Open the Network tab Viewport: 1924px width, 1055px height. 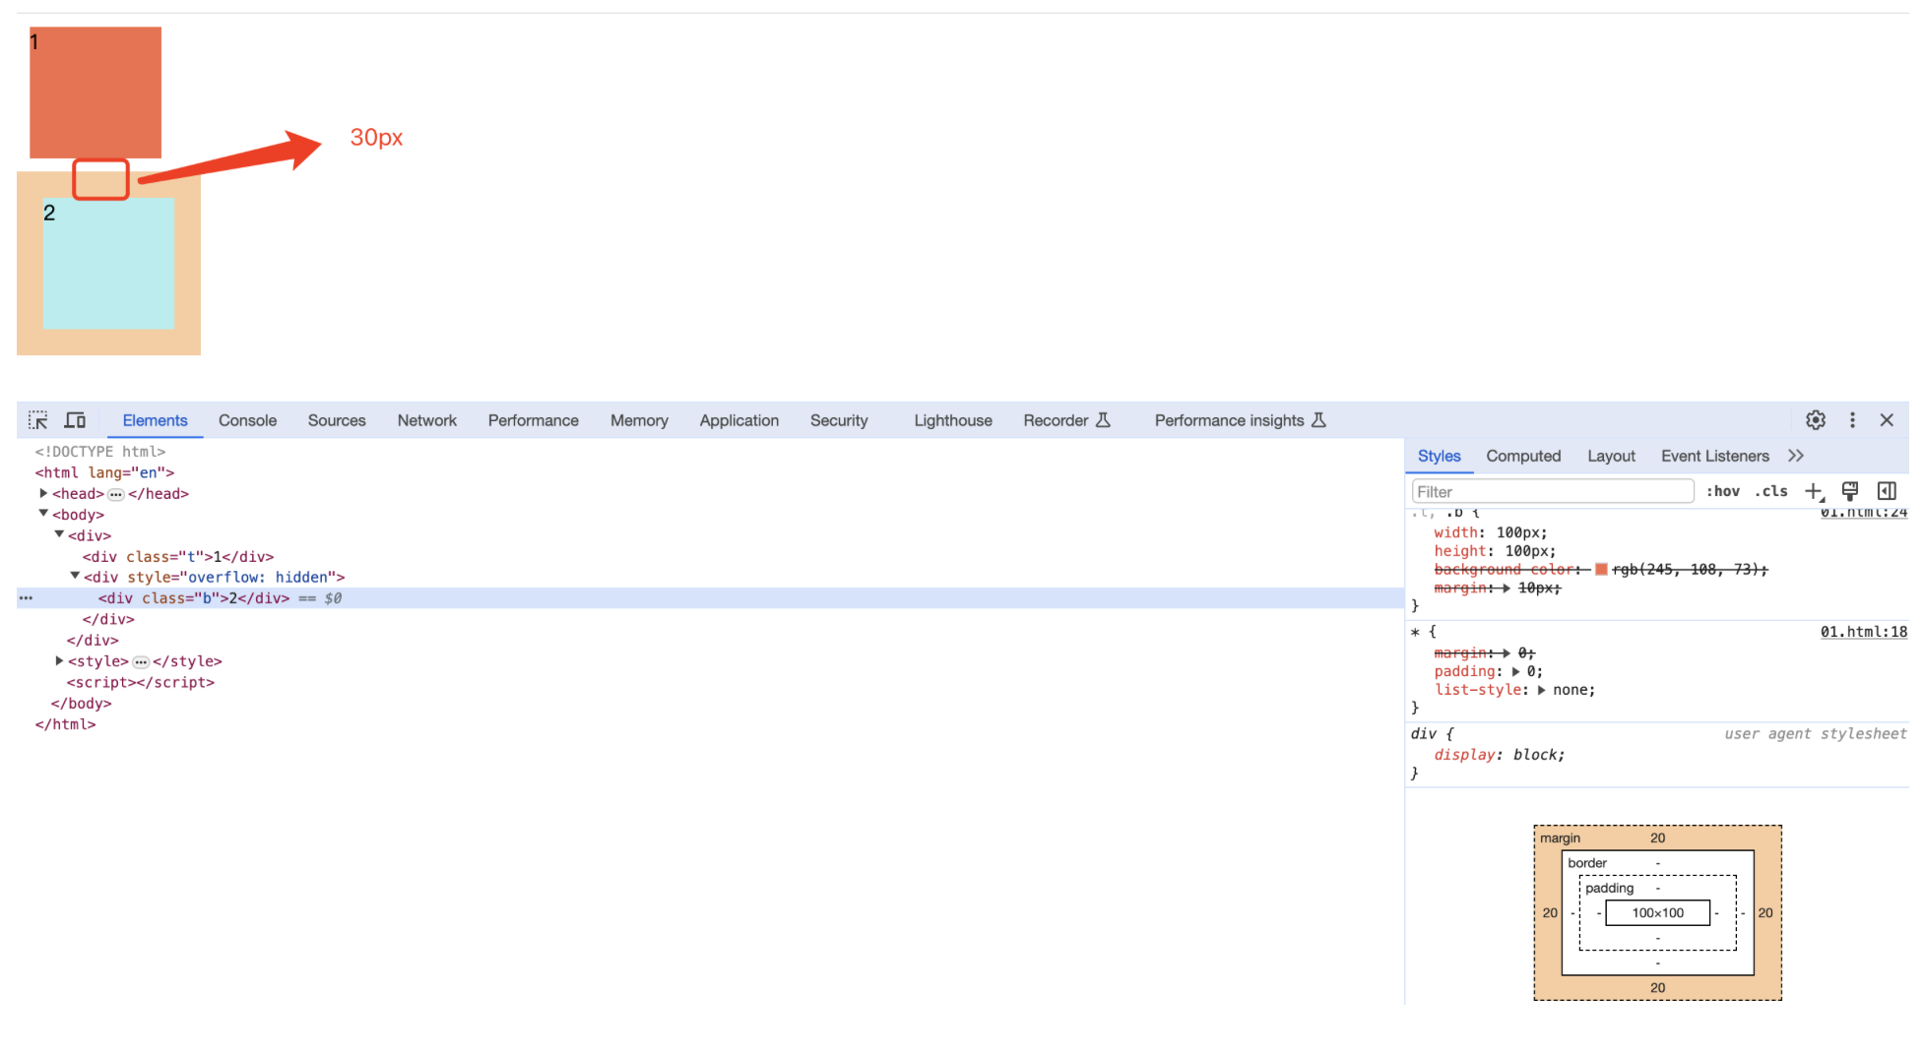point(426,420)
